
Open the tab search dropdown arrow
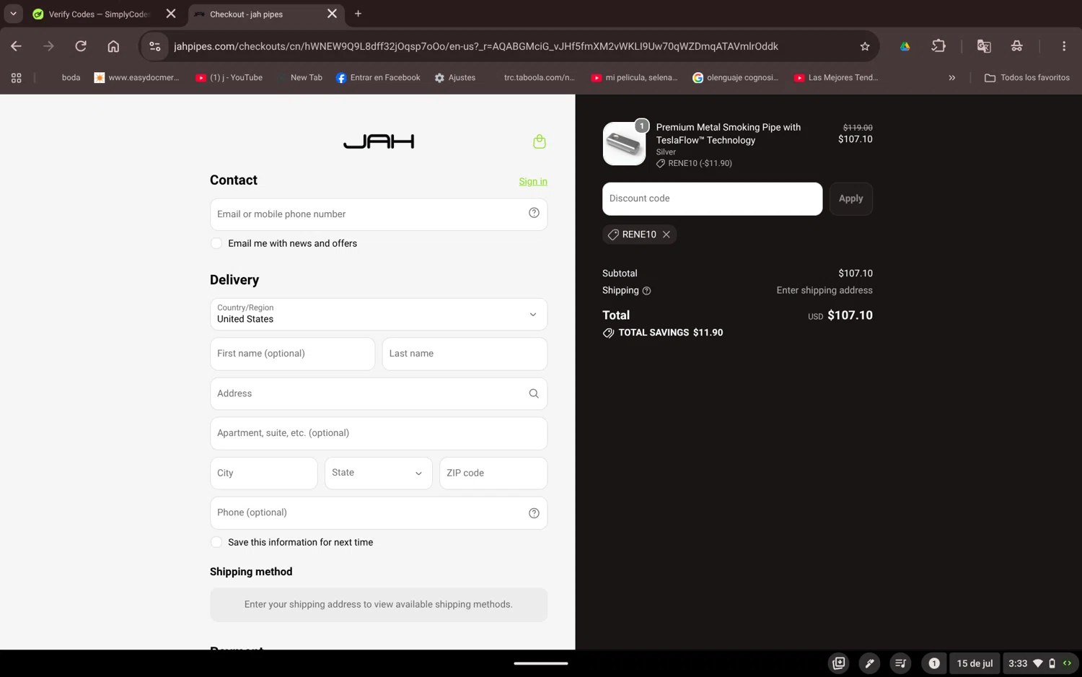point(13,14)
